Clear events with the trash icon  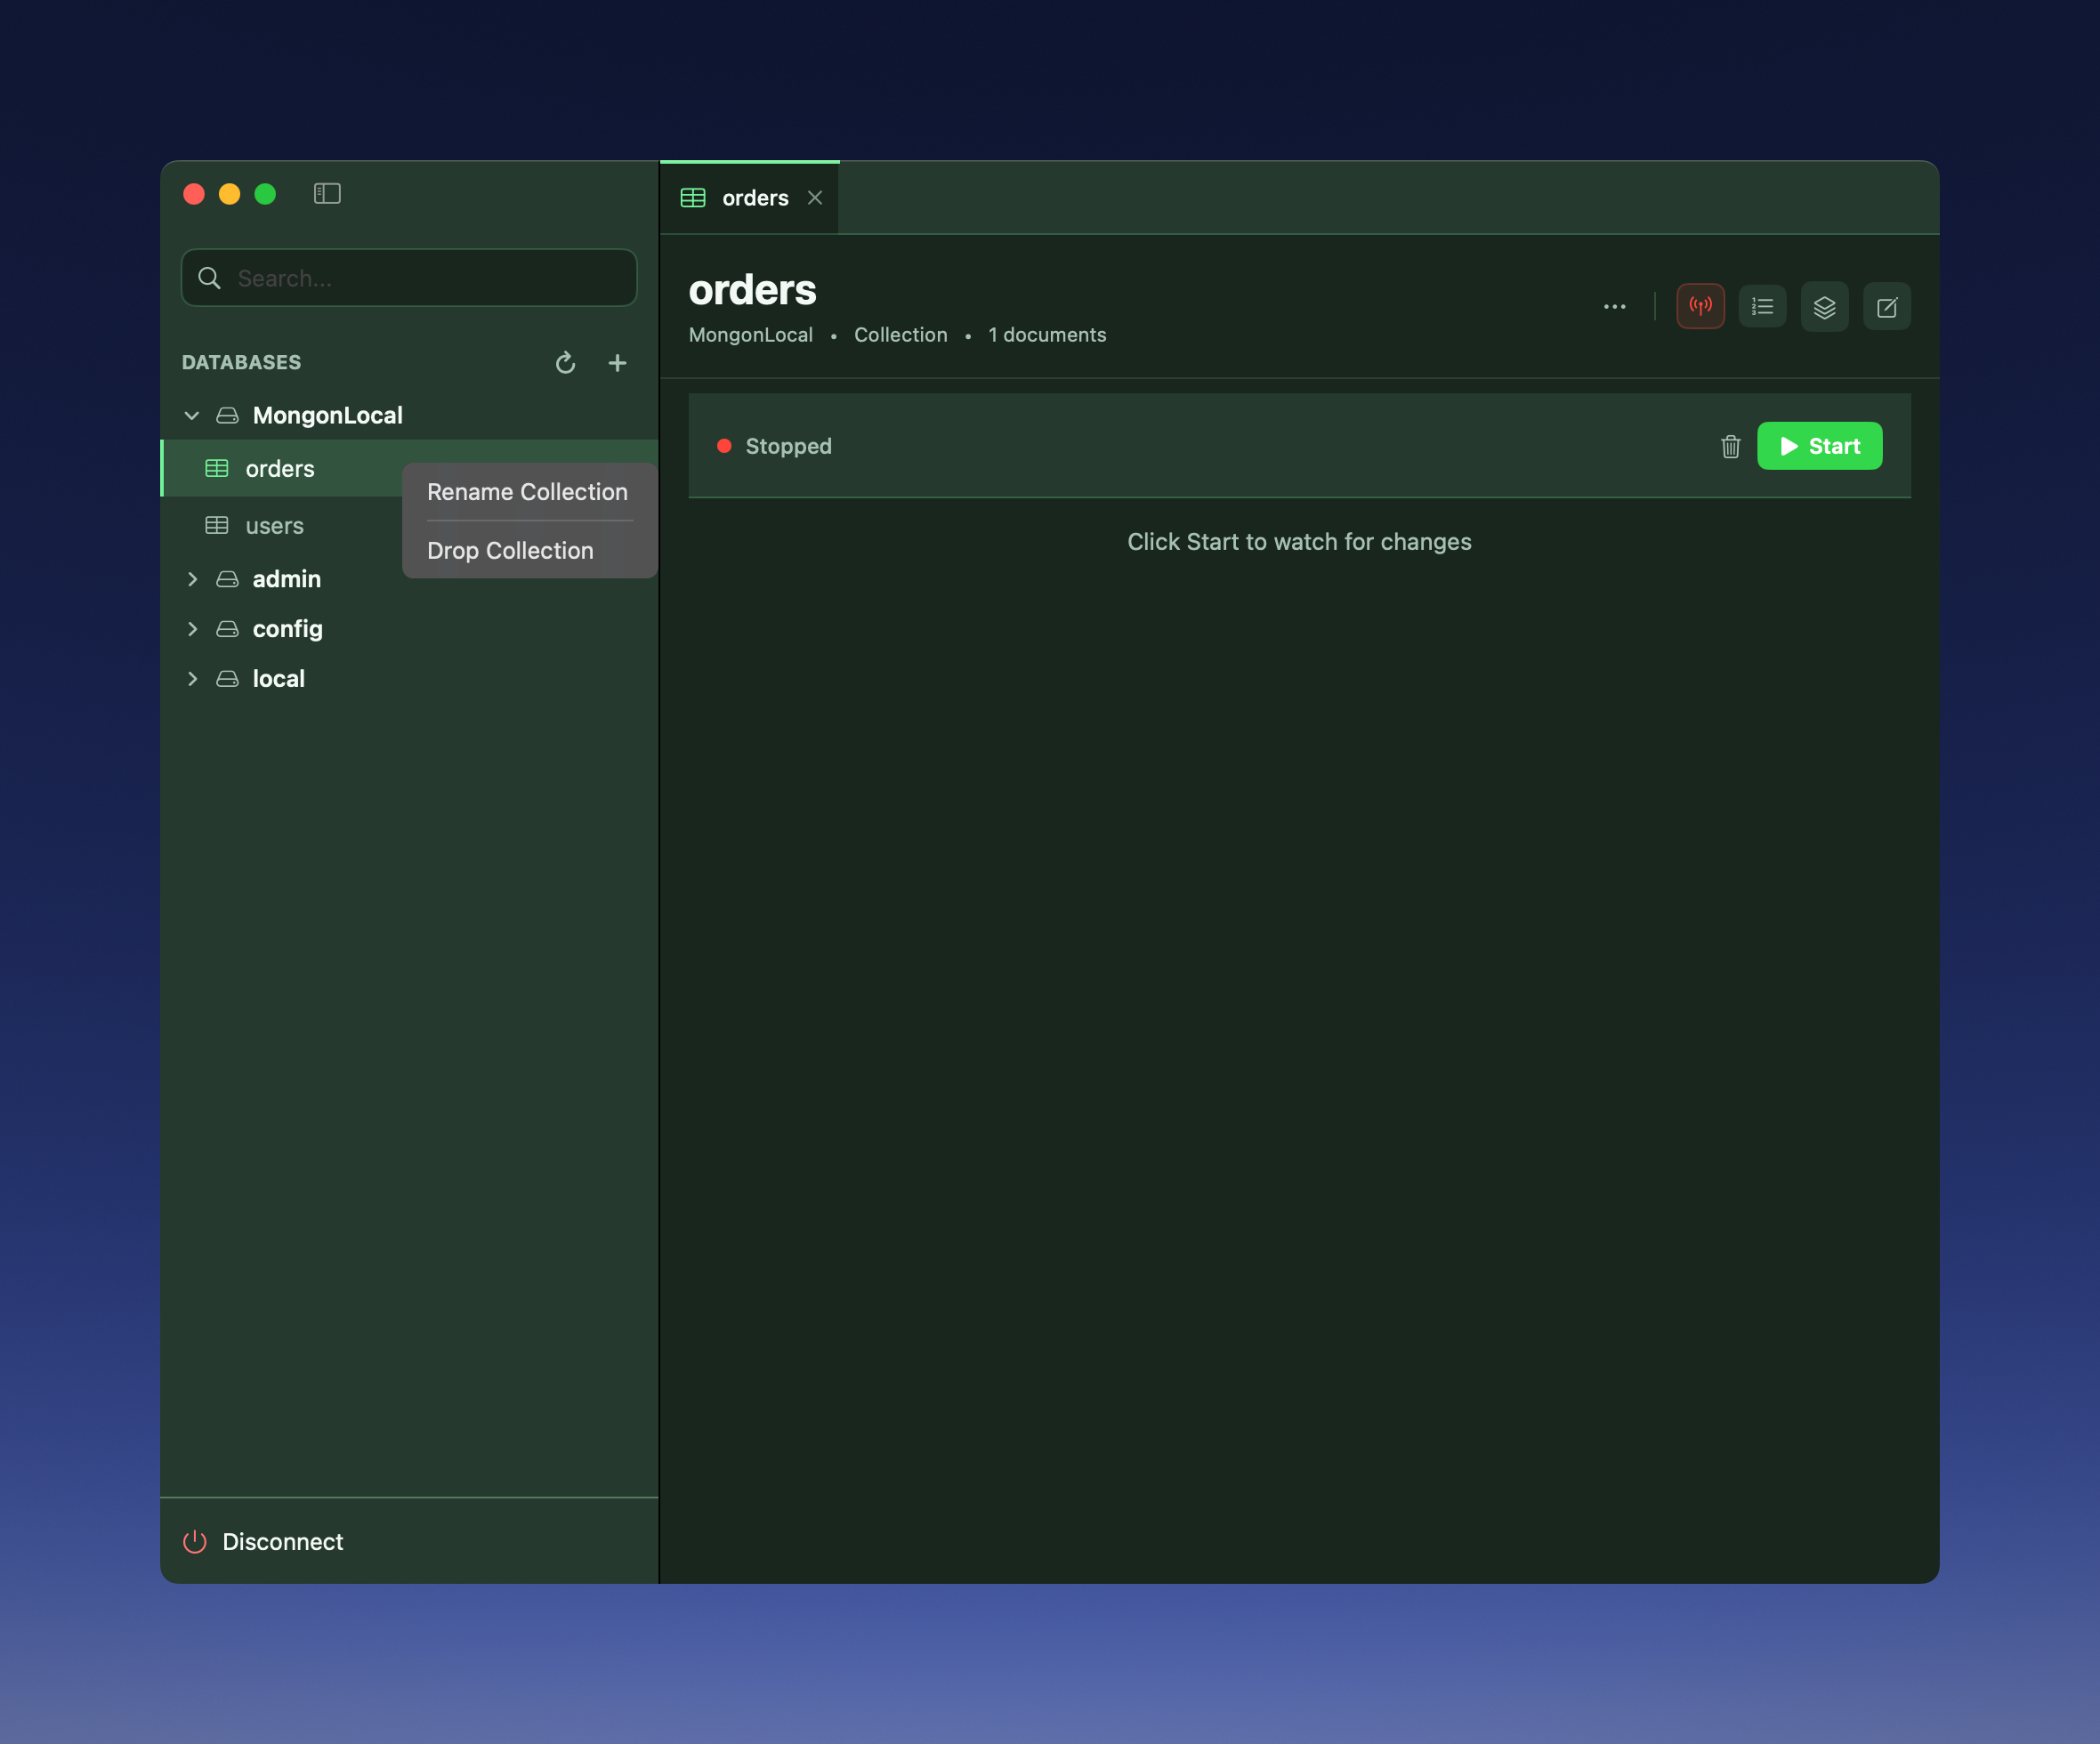click(x=1730, y=446)
